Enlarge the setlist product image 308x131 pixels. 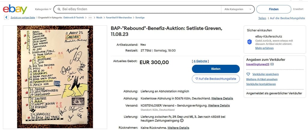(55, 77)
